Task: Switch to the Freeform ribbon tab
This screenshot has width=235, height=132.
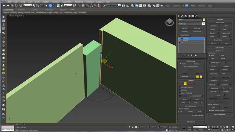Action: click(x=21, y=10)
